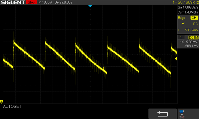
Task: Click the channel 1 ground marker
Action: click(x=1, y=102)
